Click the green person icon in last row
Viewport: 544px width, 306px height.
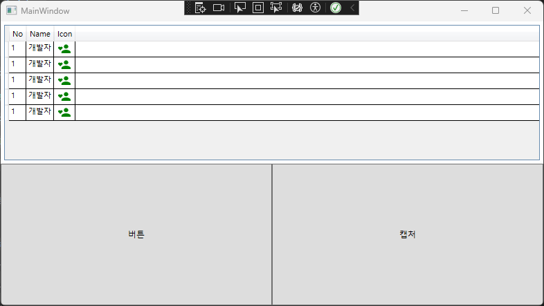pos(64,113)
